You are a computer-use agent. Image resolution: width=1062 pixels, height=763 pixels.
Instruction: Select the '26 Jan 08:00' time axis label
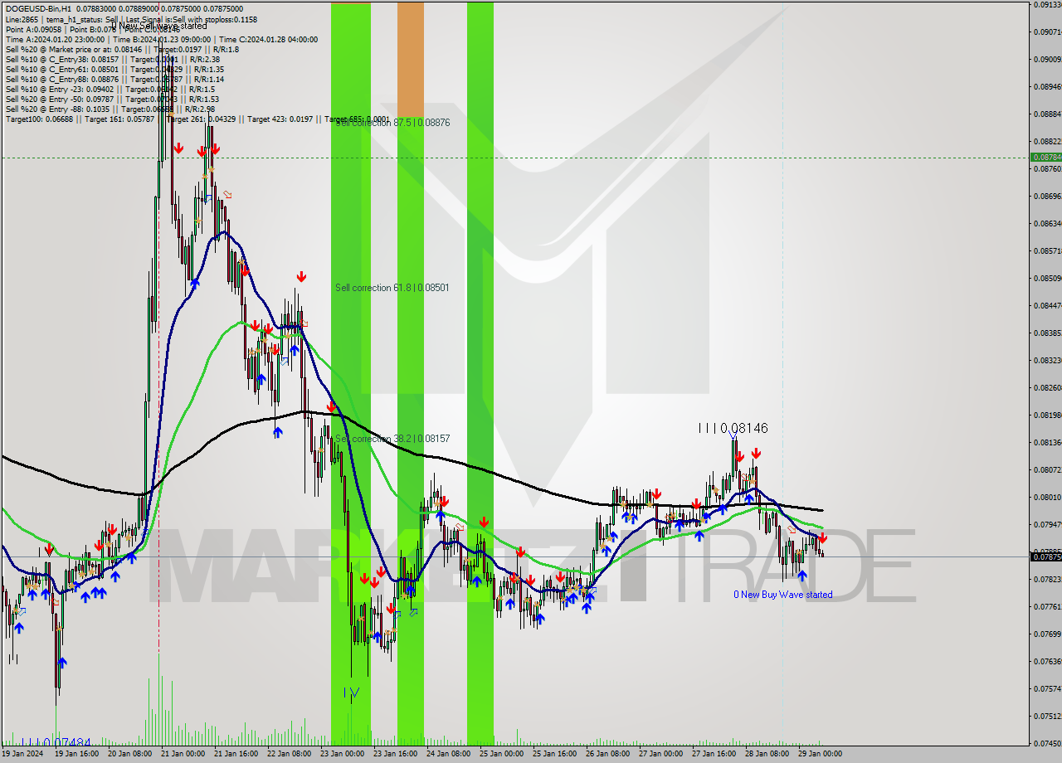(608, 755)
